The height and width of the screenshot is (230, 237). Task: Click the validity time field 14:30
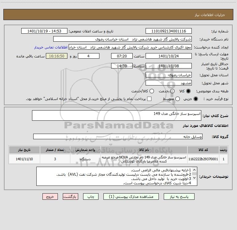(122, 66)
